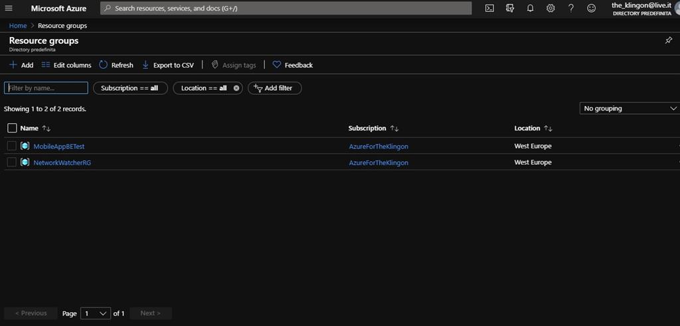Check the NetworkWatcherRG row checkbox
This screenshot has width=680, height=326.
point(12,162)
